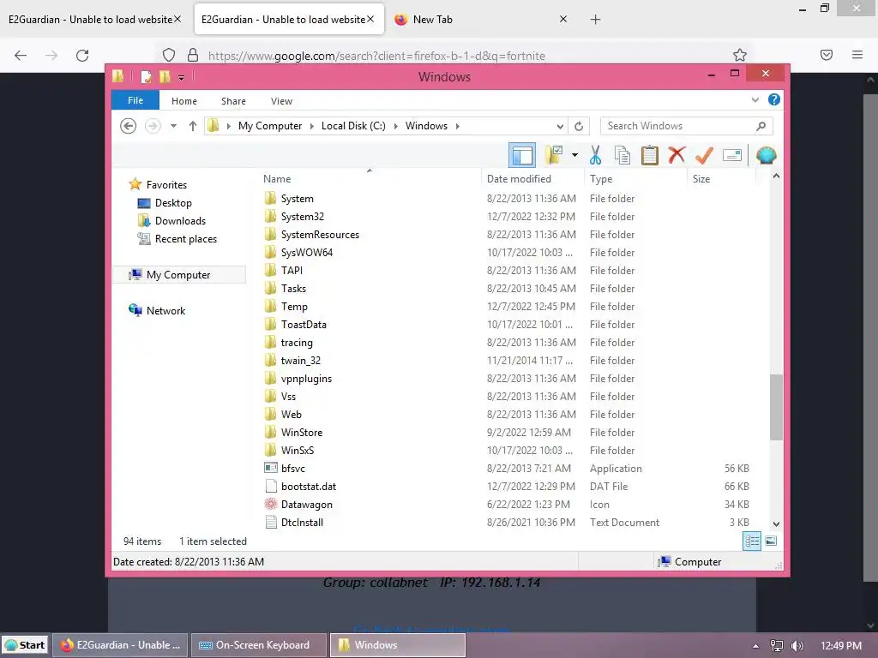Click Local Disk (C:) in the breadcrumb

[353, 126]
